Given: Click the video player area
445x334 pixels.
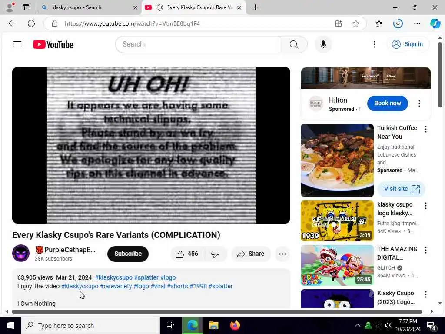Looking at the screenshot, I should 151,145.
